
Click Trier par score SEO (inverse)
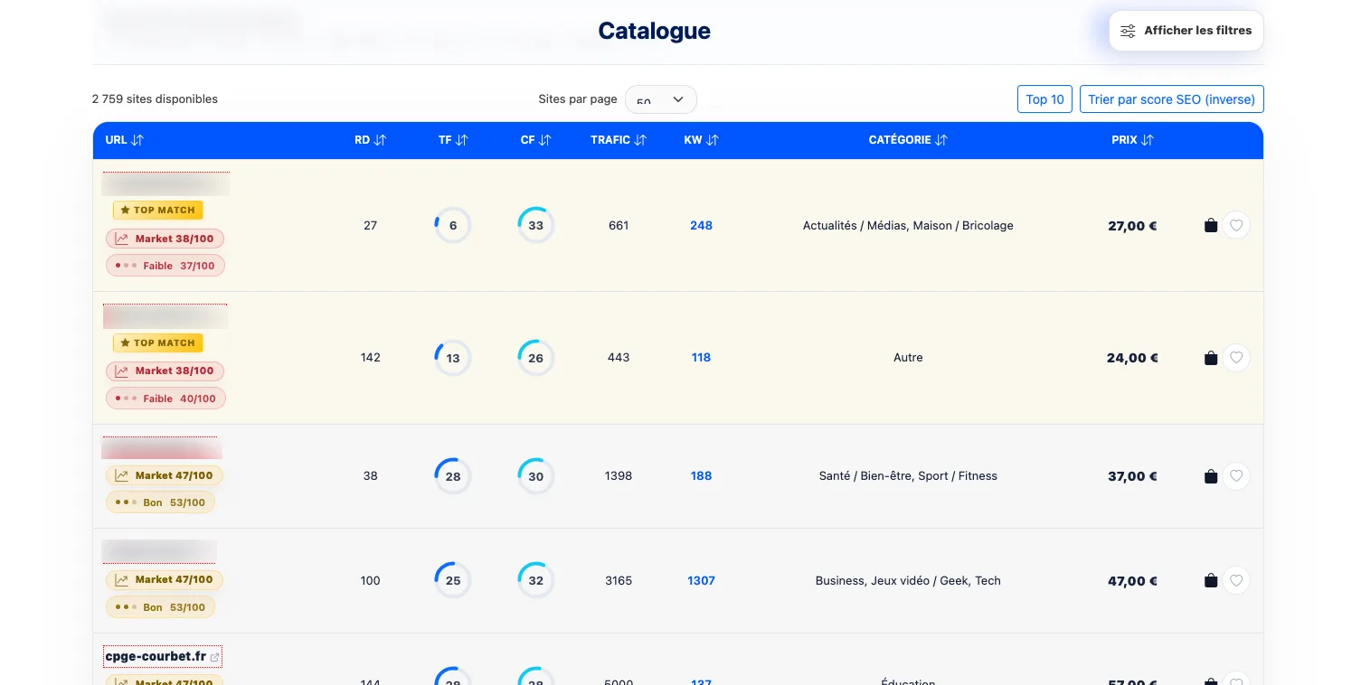[1171, 99]
